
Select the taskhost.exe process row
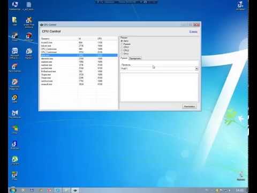click(x=79, y=81)
